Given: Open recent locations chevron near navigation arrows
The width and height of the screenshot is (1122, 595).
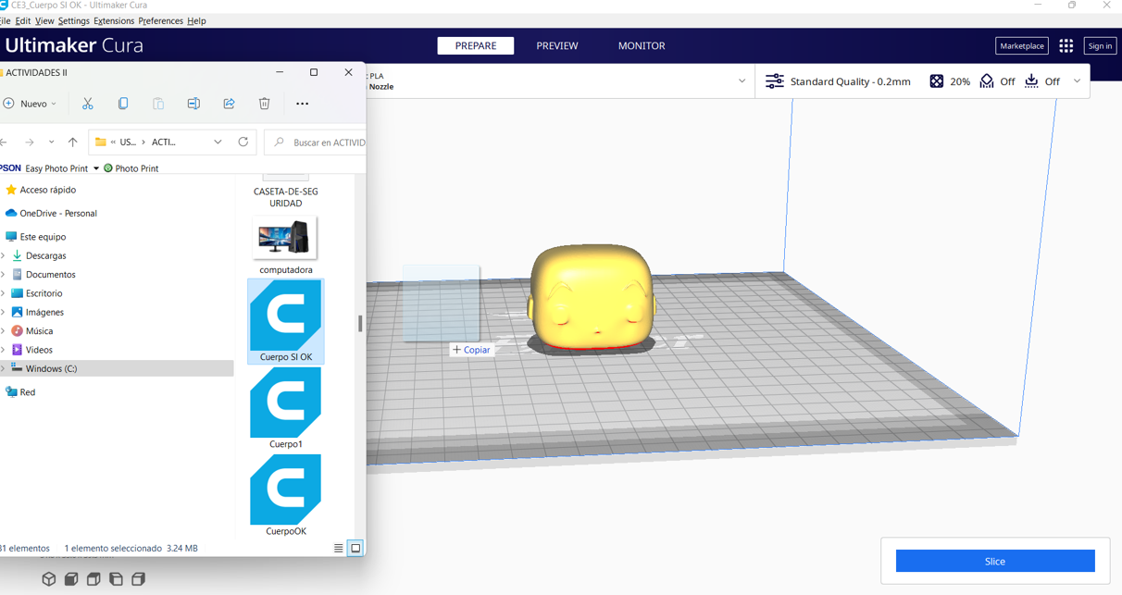Looking at the screenshot, I should coord(51,143).
